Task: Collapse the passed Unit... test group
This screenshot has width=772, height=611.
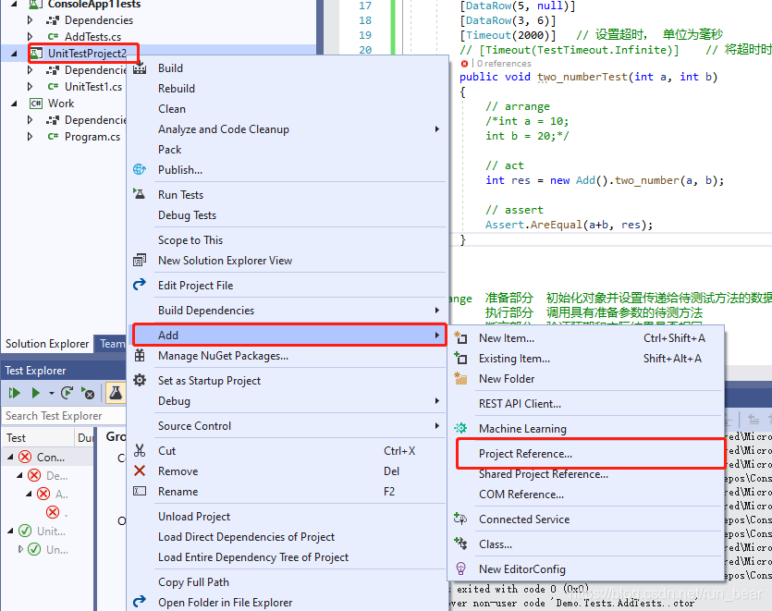Action: click(x=10, y=531)
